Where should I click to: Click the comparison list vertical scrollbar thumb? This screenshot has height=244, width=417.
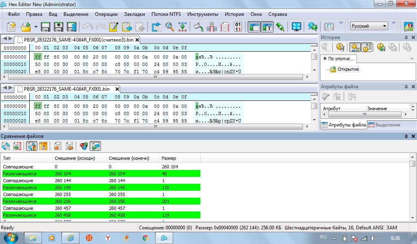(x=413, y=163)
